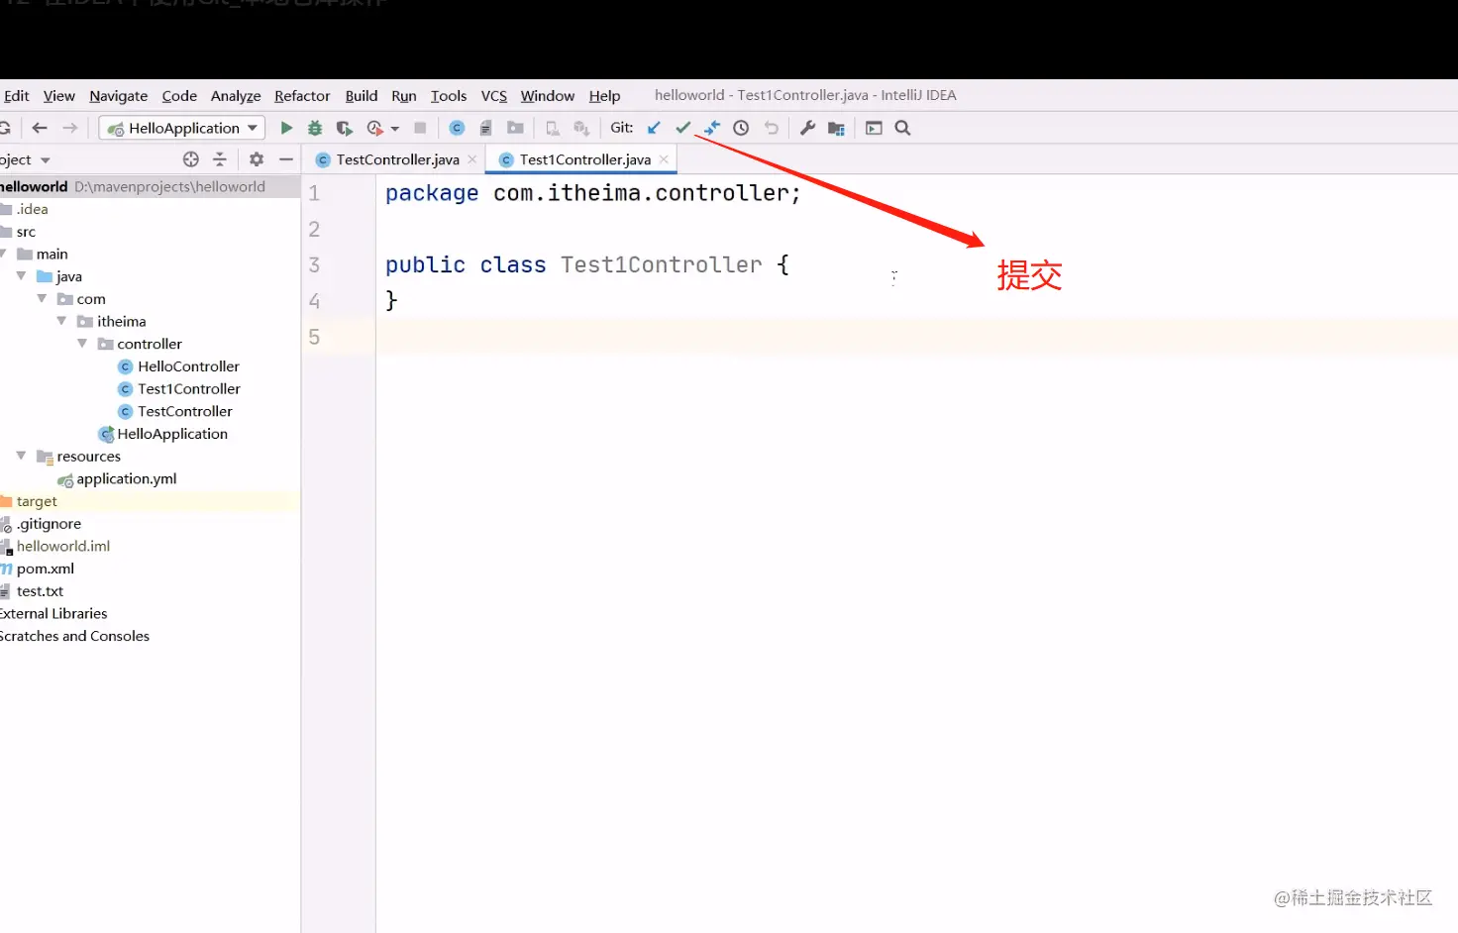Image resolution: width=1458 pixels, height=933 pixels.
Task: Open the VCS menu
Action: 494,96
